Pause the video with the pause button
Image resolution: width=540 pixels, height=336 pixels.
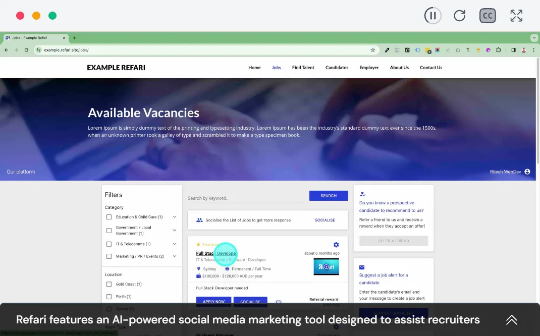(433, 16)
